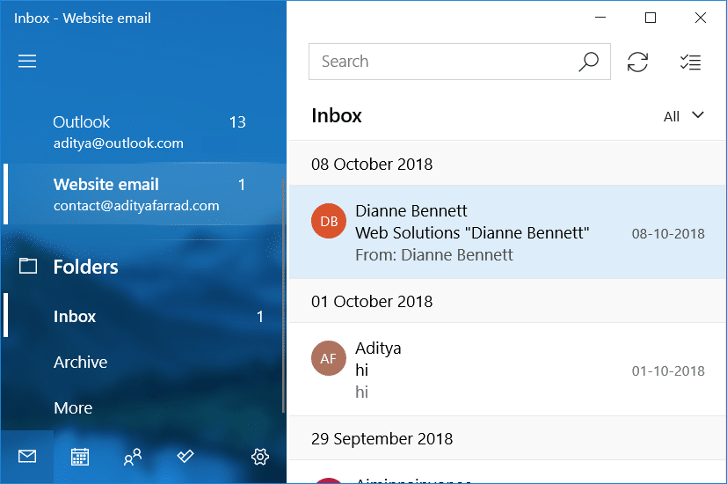Open the 'hi' email from Aditya
The height and width of the screenshot is (484, 727).
click(x=508, y=370)
